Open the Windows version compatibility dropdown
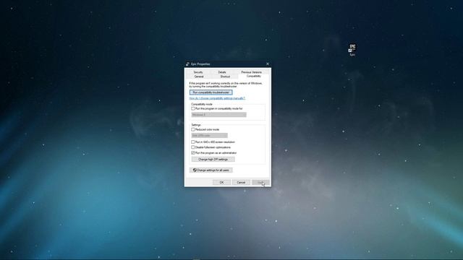This screenshot has width=463, height=260. coord(218,115)
